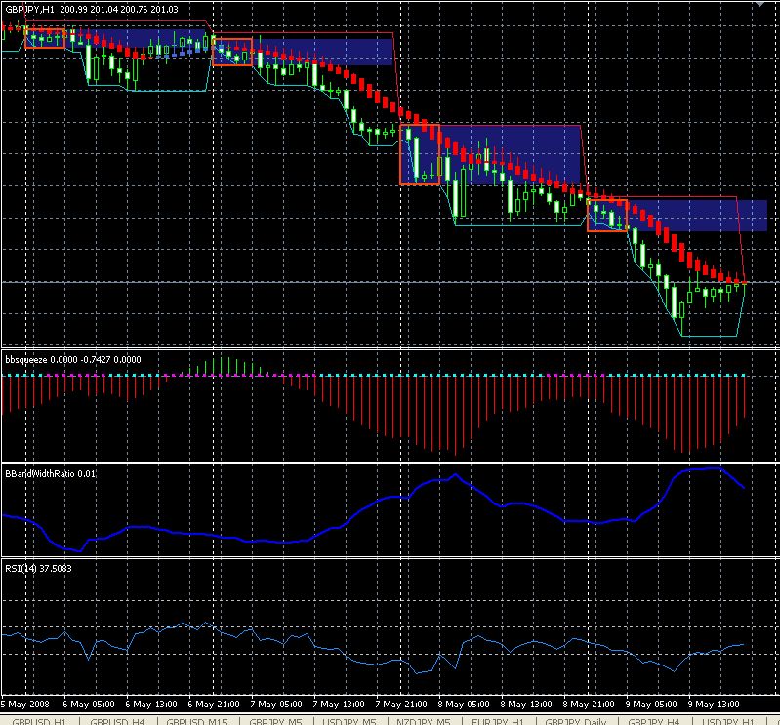
Task: Select the GBPJPY,H4 chart tab
Action: 654,721
